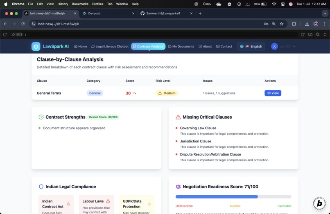Viewport: 330px width, 214px height.
Task: Click the Bolt badge in the corner
Action: [x=319, y=203]
